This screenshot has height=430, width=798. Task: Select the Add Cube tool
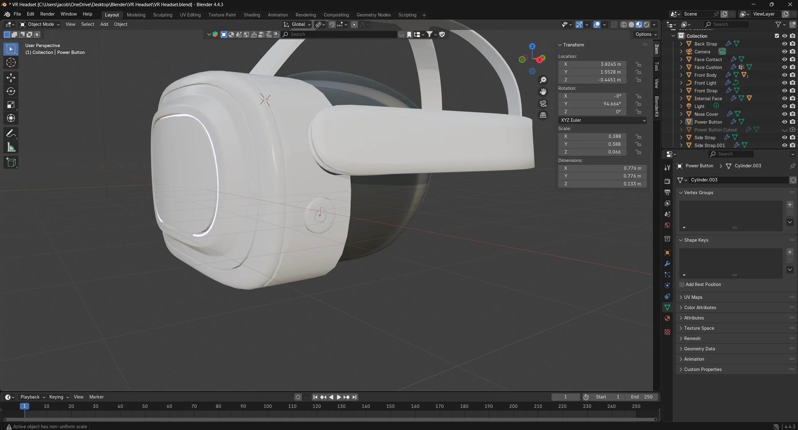[11, 162]
